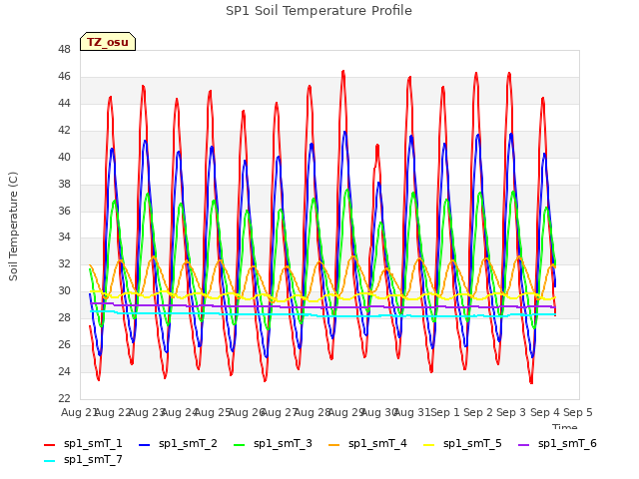
Task: Click the y-axis tick label 38
Action: (64, 184)
